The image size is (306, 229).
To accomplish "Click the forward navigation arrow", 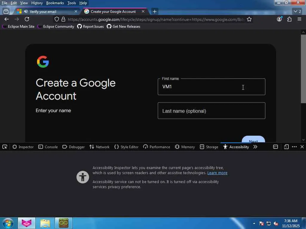I will pyautogui.click(x=17, y=19).
